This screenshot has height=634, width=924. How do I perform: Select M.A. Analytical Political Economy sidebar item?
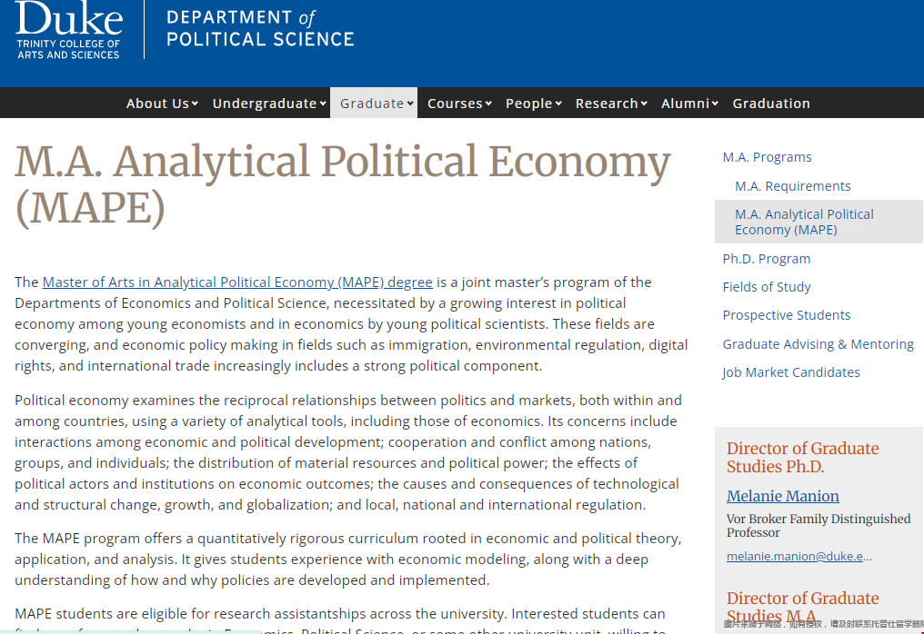804,222
